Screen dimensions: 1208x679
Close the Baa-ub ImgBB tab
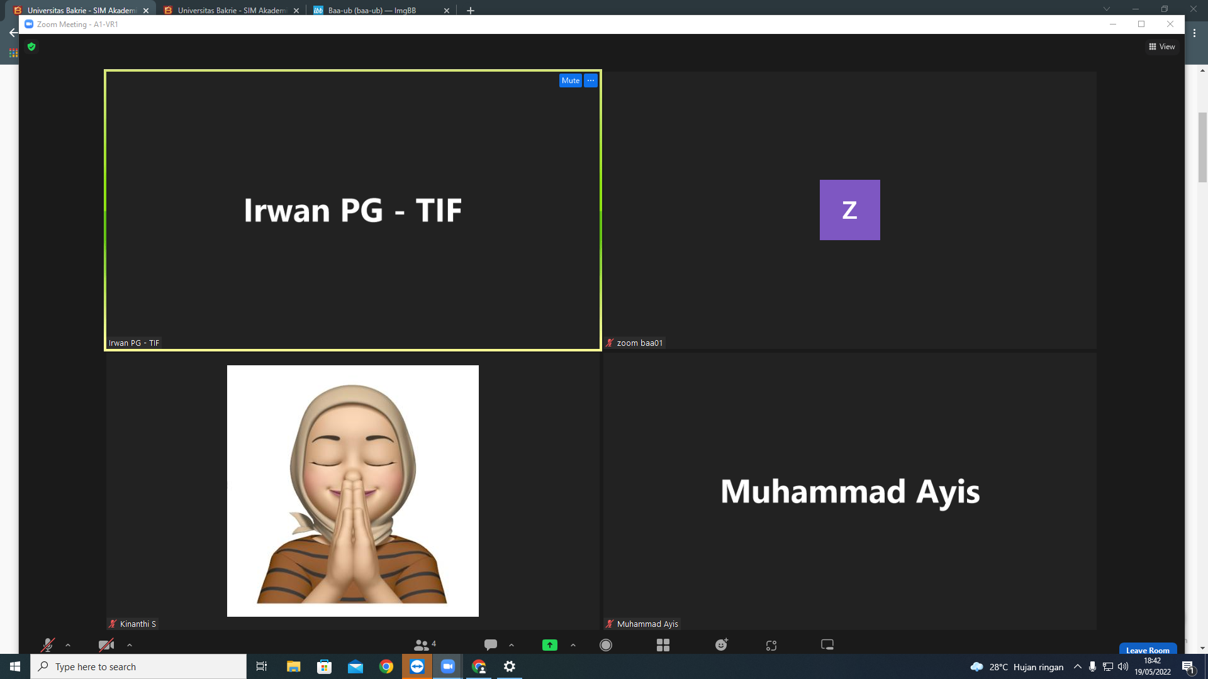coord(447,11)
